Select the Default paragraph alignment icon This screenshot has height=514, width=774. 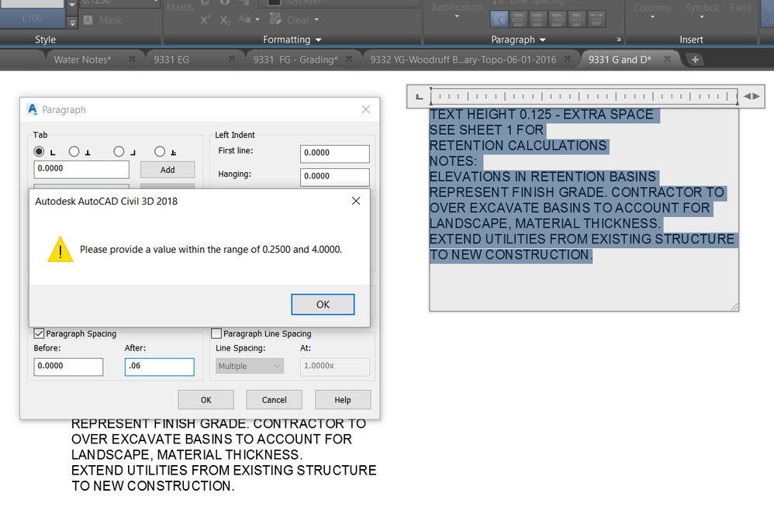(499, 19)
